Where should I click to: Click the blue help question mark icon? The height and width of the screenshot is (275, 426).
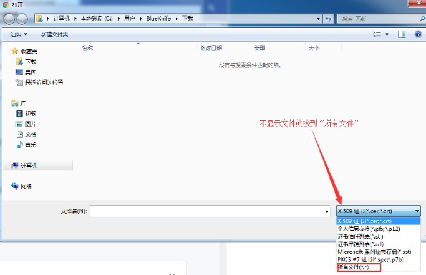coord(418,34)
